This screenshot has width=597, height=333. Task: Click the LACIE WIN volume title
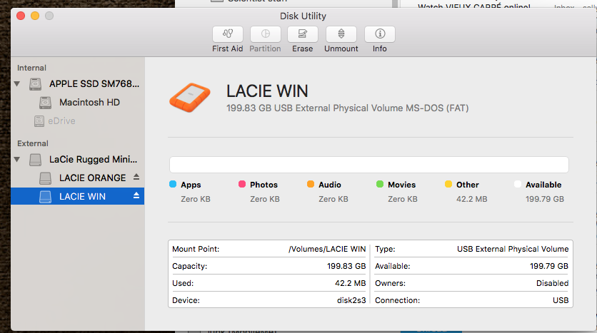point(267,91)
